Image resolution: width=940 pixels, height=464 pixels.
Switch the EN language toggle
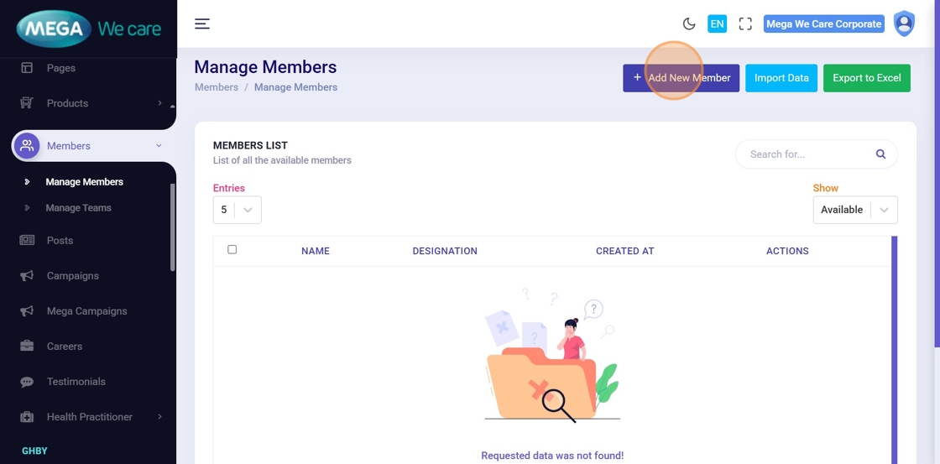[x=717, y=24]
